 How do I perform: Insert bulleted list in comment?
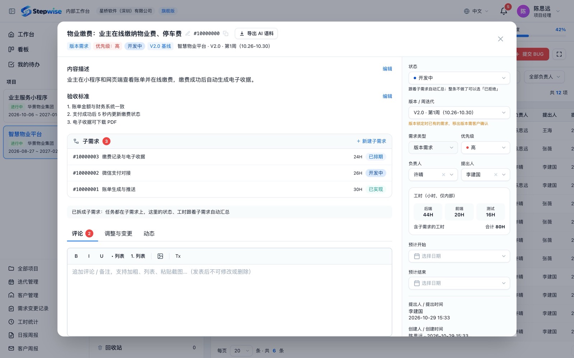(118, 256)
